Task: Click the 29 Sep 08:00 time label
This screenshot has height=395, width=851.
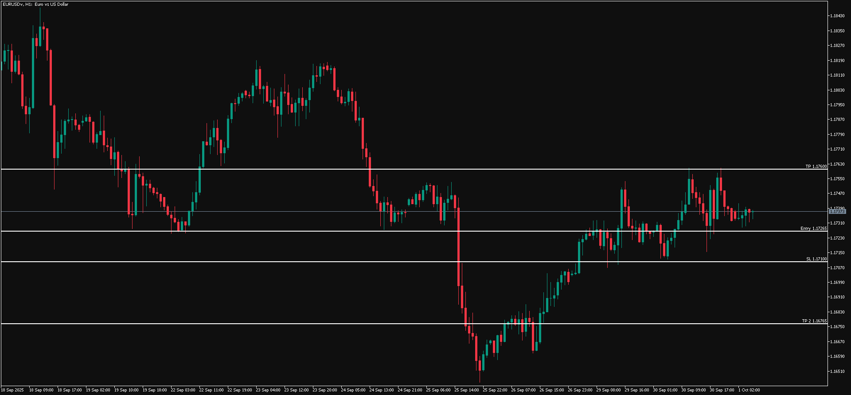Action: click(609, 390)
